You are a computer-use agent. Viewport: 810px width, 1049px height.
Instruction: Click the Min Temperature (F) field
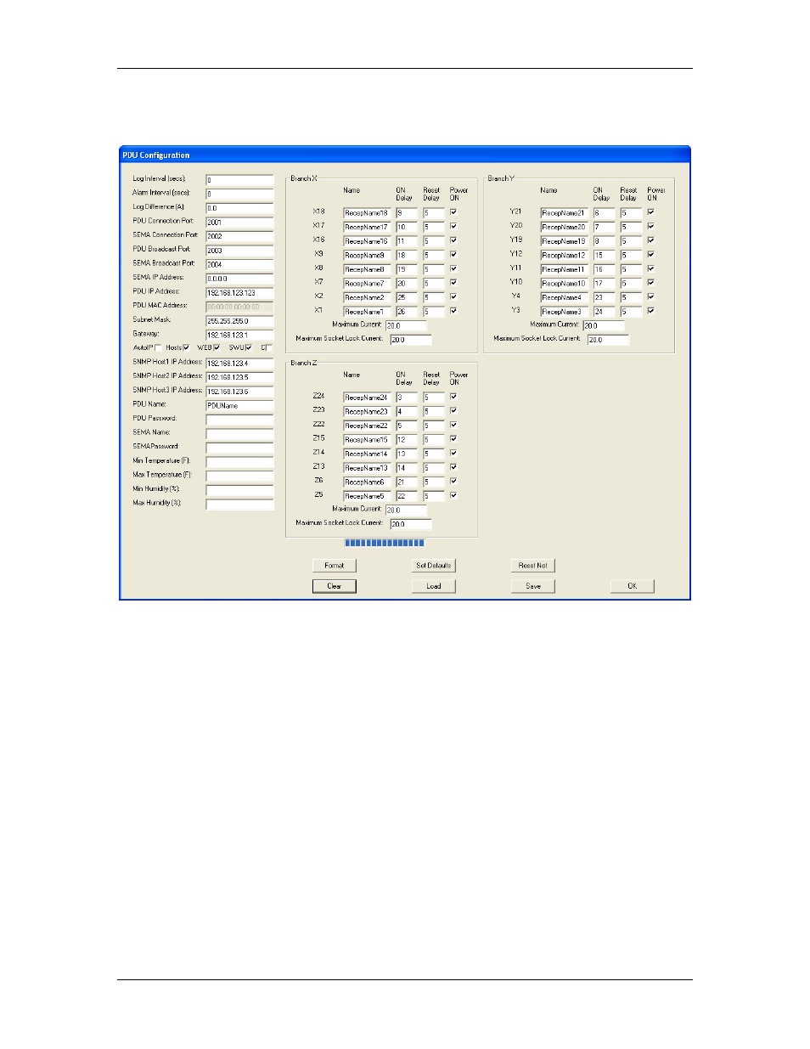pyautogui.click(x=239, y=462)
